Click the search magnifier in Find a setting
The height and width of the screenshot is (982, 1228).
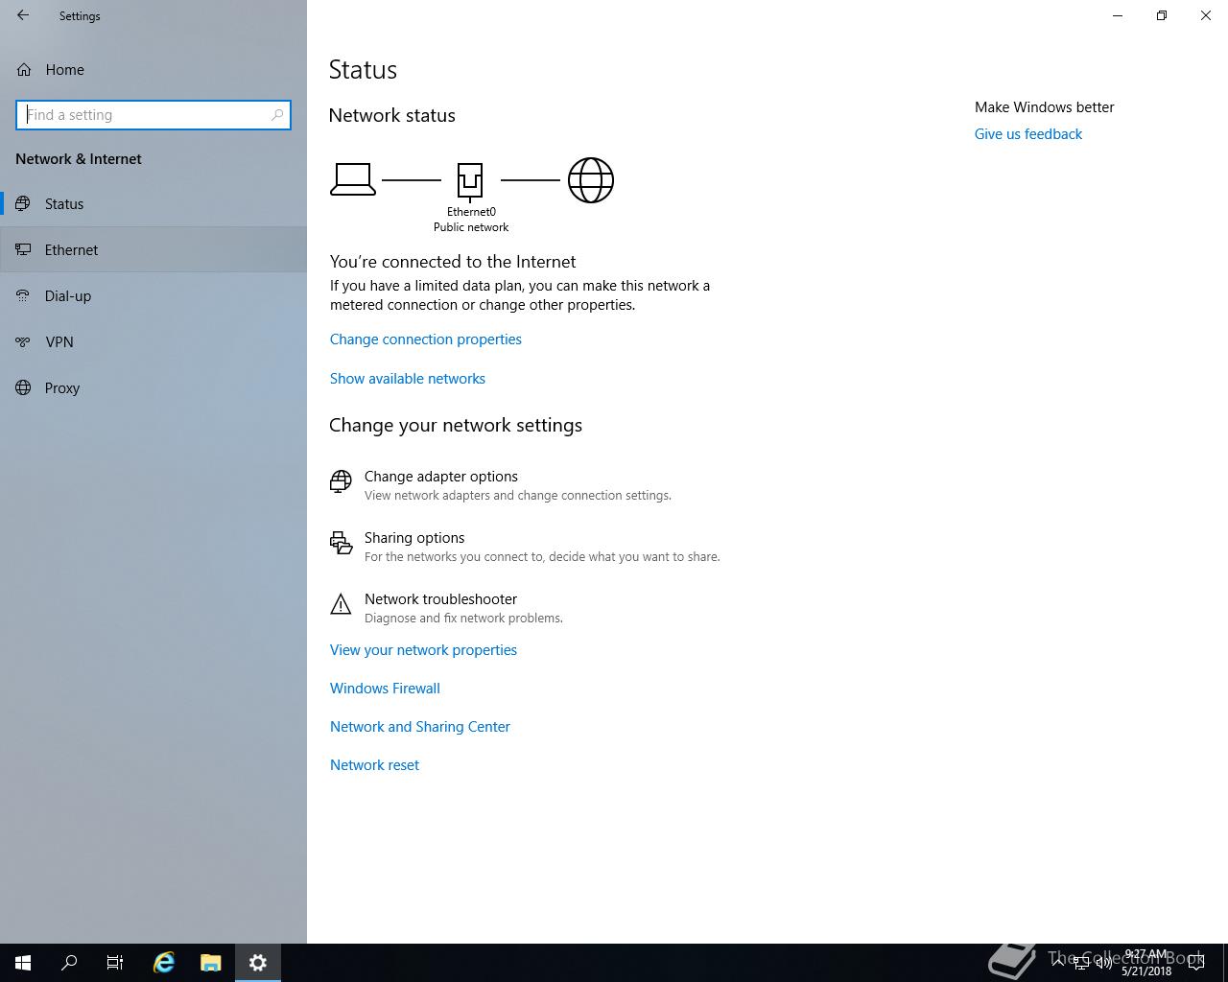pyautogui.click(x=277, y=115)
